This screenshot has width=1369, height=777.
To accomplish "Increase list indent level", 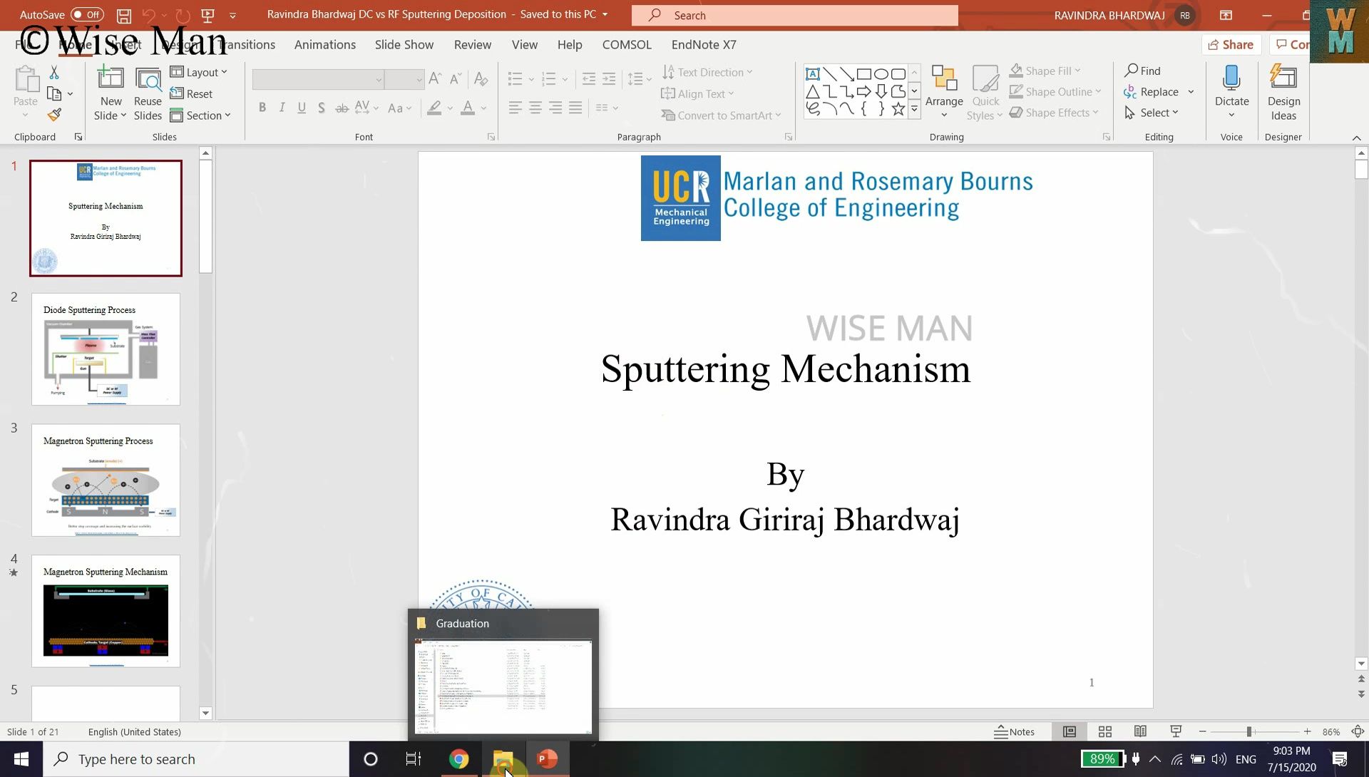I will [x=609, y=78].
